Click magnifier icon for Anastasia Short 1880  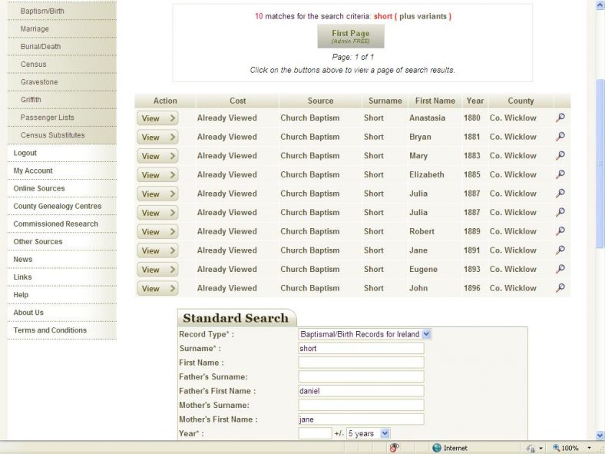click(560, 118)
